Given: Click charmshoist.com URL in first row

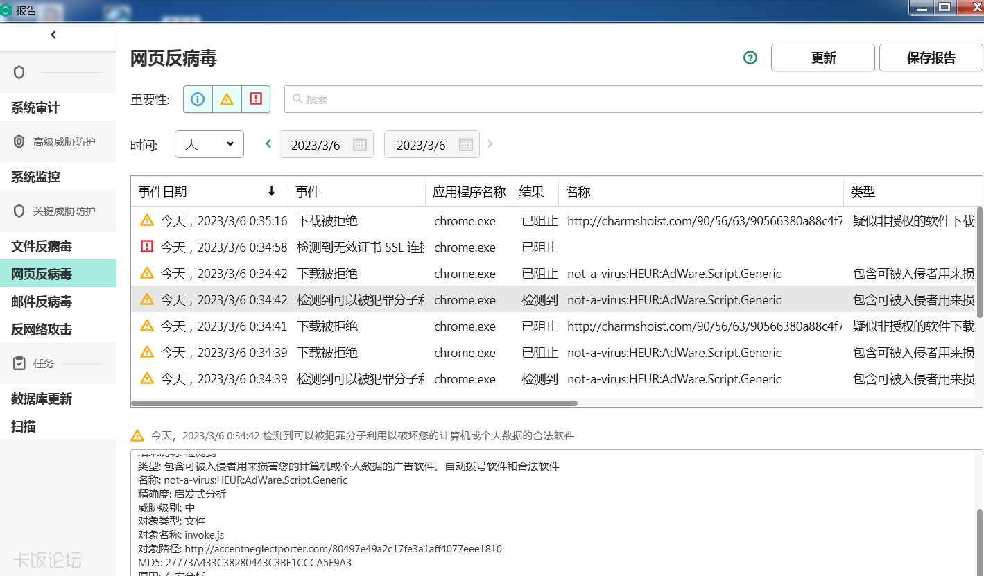Looking at the screenshot, I should point(705,221).
